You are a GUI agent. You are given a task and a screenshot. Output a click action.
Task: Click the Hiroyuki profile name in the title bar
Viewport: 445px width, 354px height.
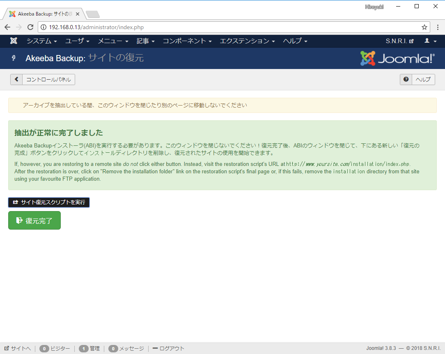click(374, 7)
